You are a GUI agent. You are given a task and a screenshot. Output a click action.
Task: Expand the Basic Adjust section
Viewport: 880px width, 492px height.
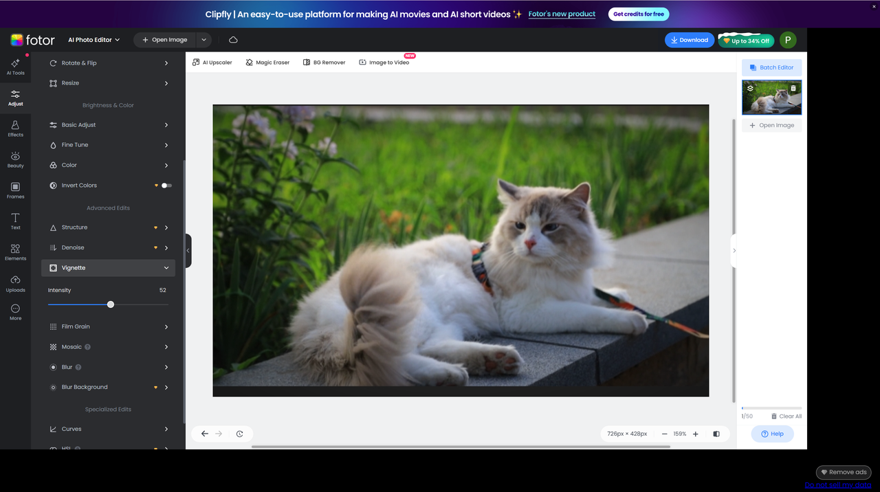click(108, 125)
